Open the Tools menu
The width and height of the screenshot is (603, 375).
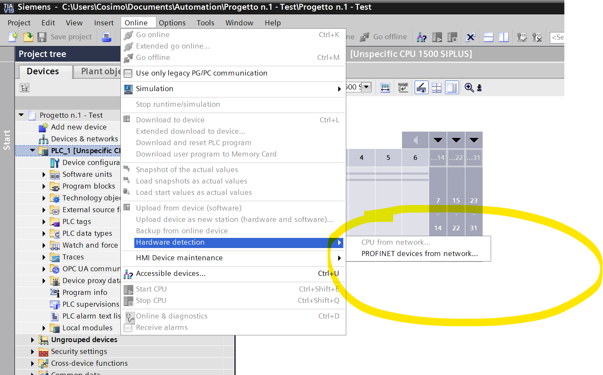click(x=206, y=23)
